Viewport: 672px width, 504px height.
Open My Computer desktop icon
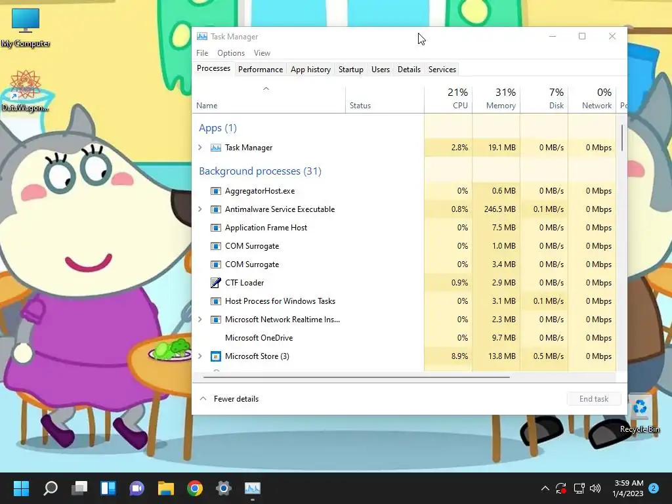point(26,28)
